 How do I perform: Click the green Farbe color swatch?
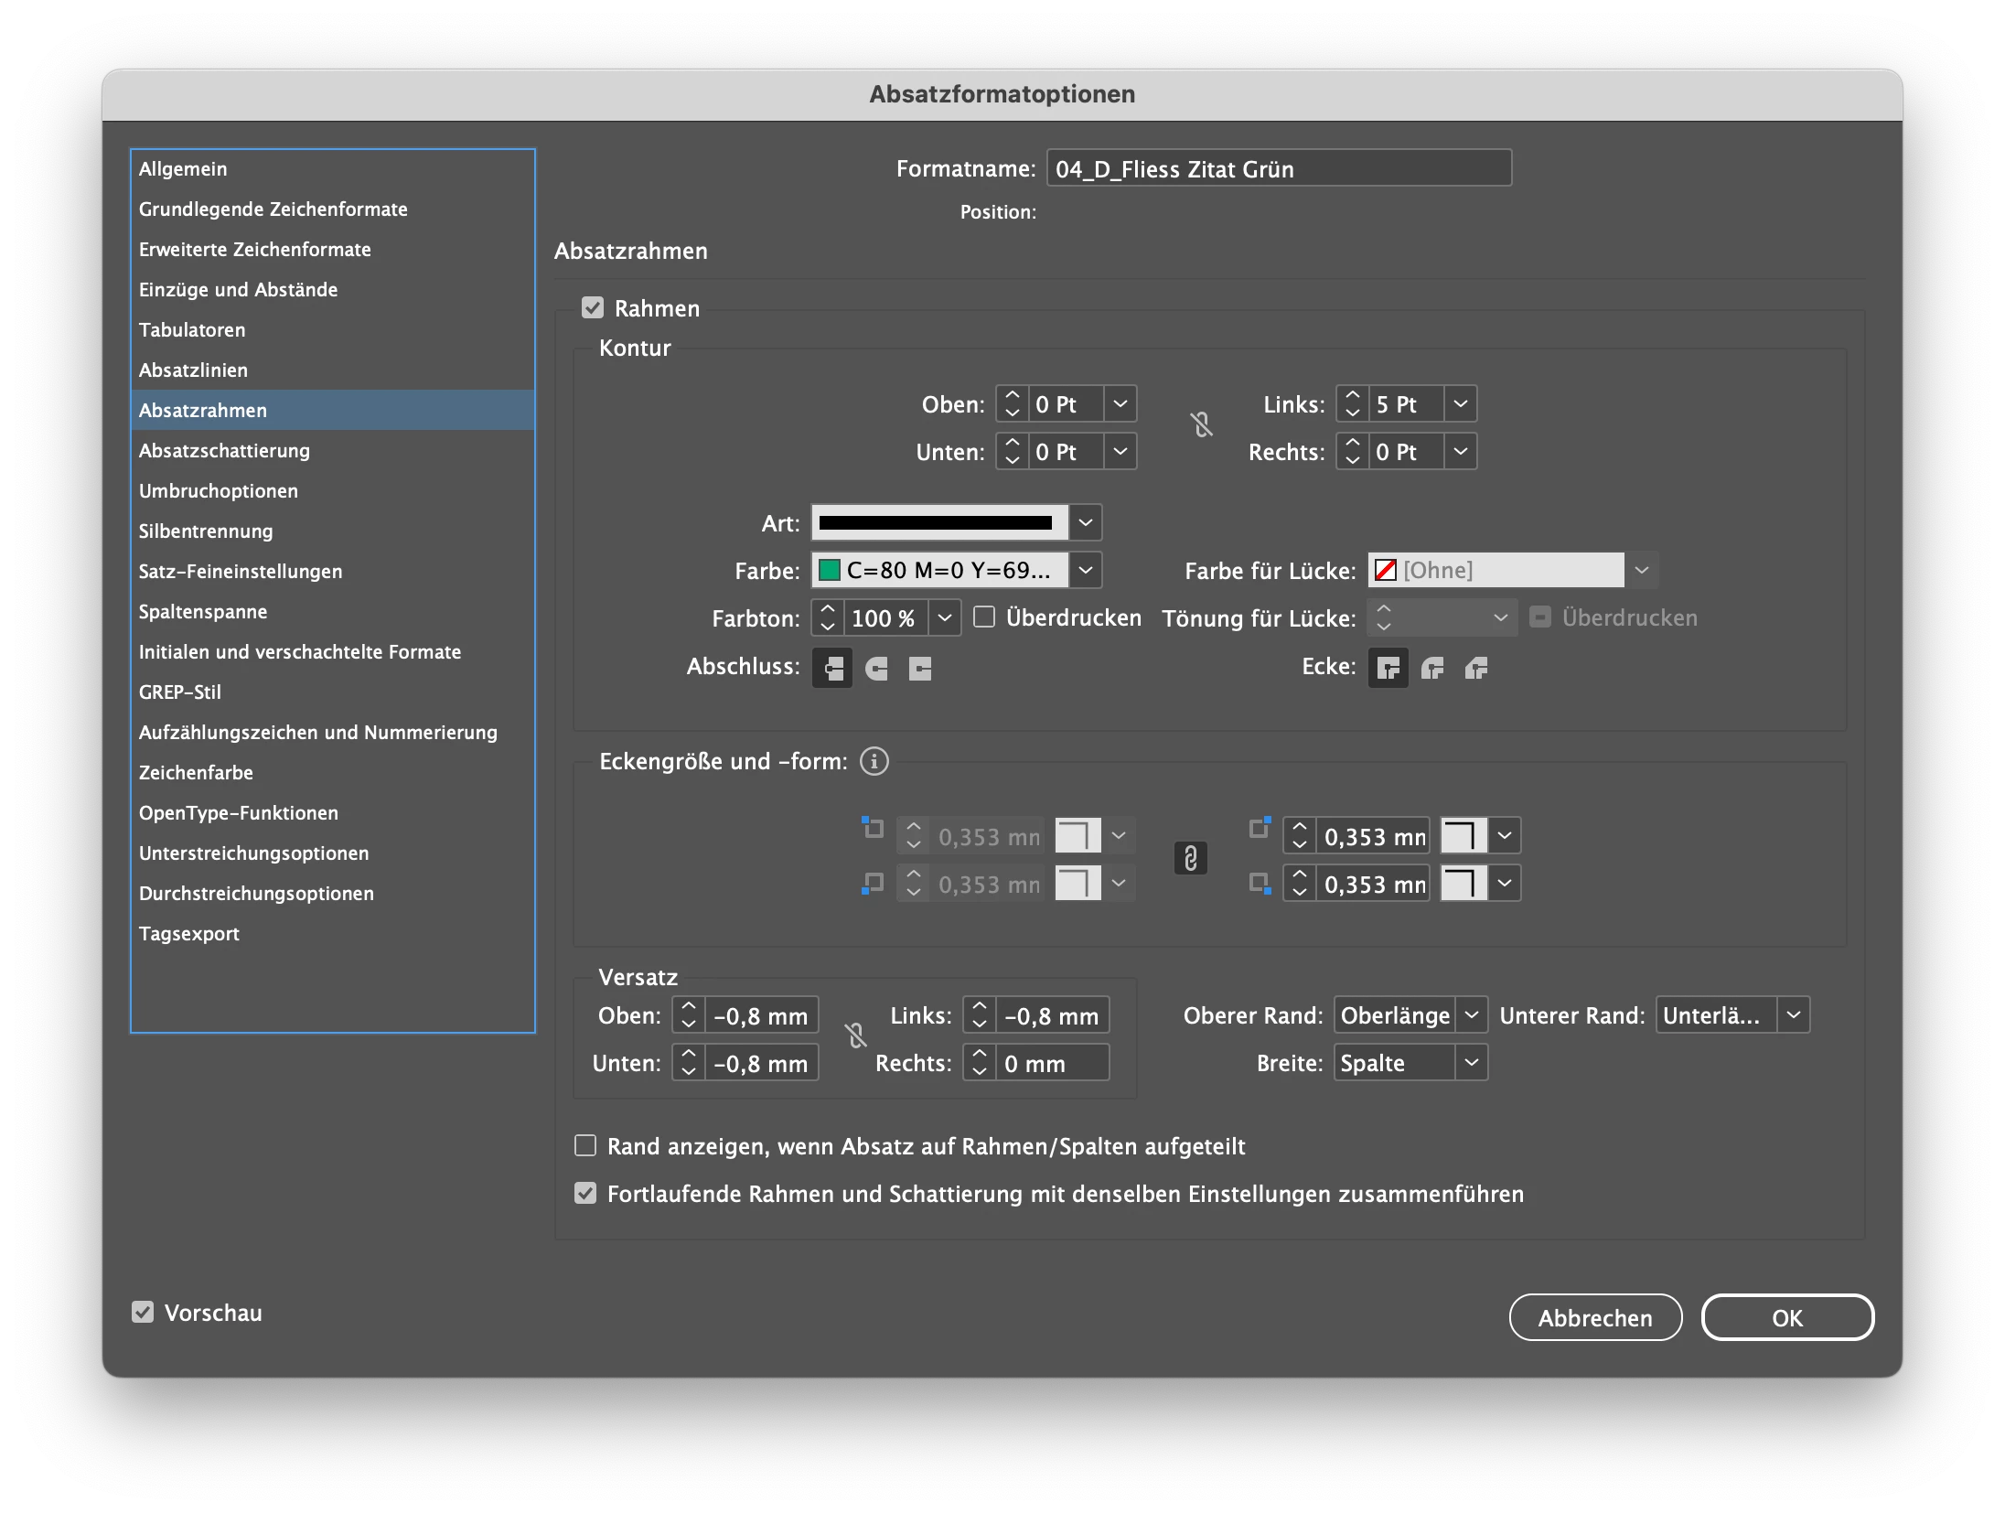[x=830, y=571]
